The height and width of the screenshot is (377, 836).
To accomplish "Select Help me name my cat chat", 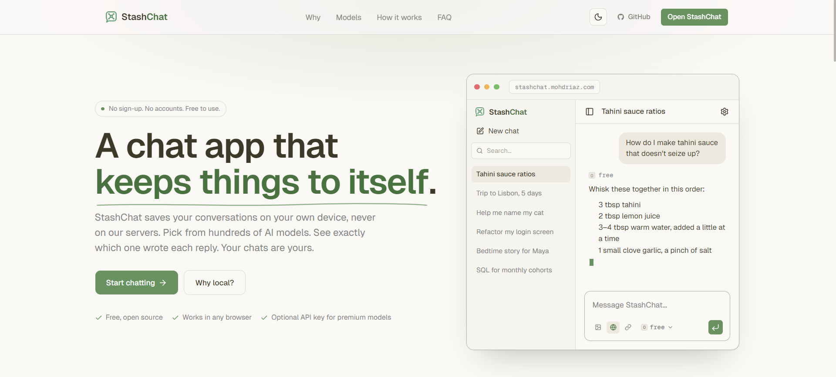I will pos(521,213).
